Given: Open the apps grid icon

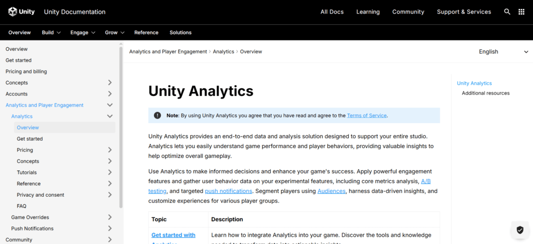Looking at the screenshot, I should [x=521, y=11].
